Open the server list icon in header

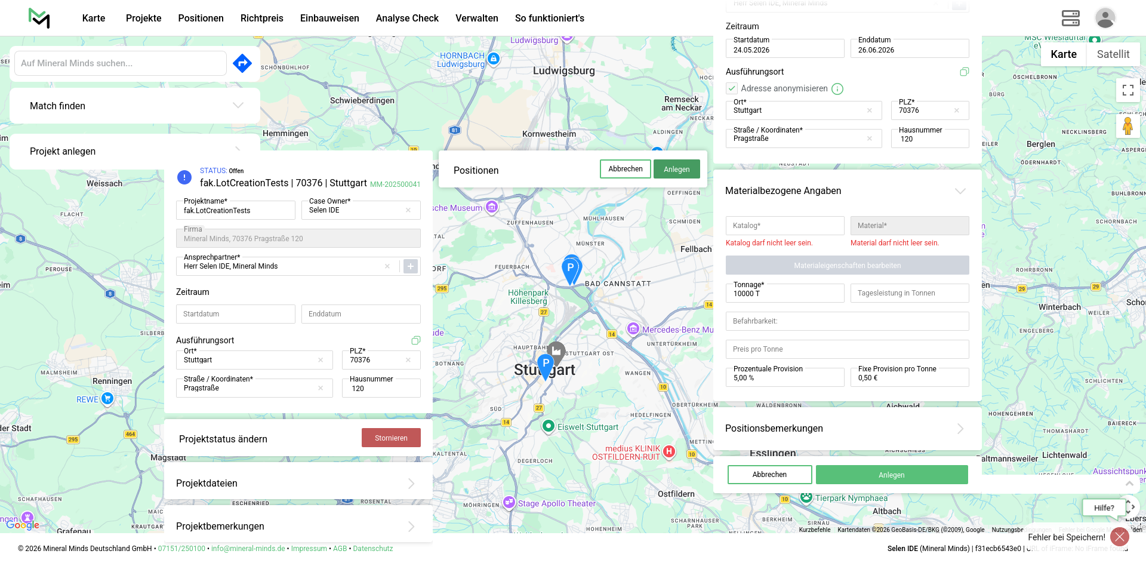1070,19
